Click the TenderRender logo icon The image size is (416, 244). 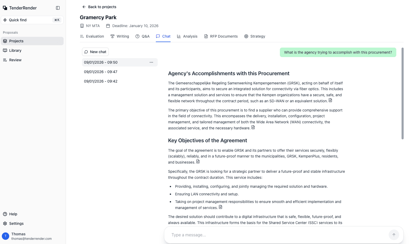pos(5,8)
